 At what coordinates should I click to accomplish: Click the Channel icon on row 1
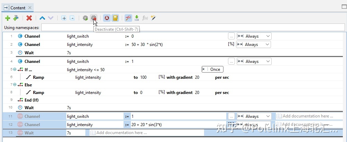tap(20, 36)
